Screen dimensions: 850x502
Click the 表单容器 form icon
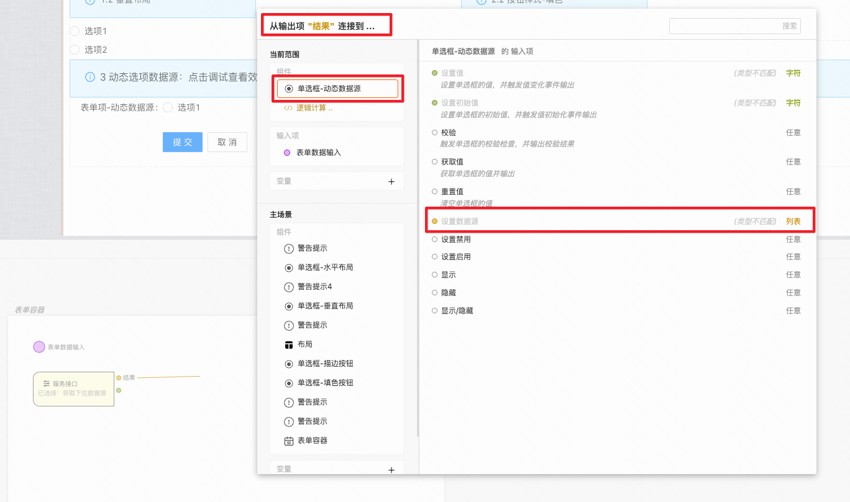pos(289,441)
